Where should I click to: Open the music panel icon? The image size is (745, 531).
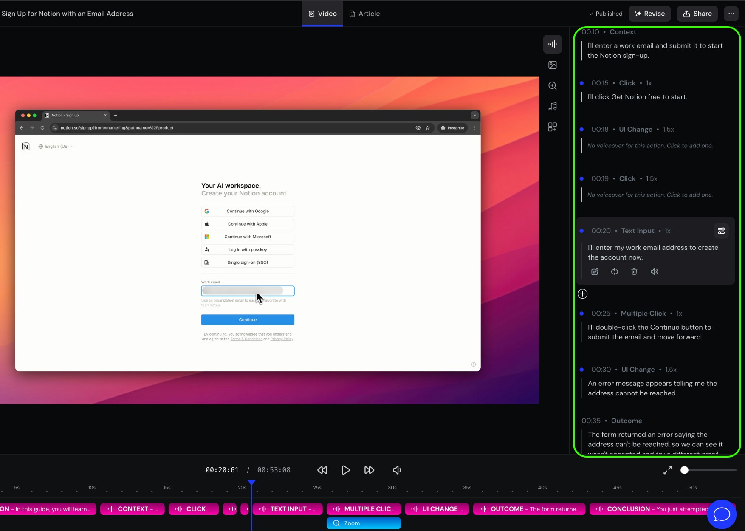click(x=552, y=106)
